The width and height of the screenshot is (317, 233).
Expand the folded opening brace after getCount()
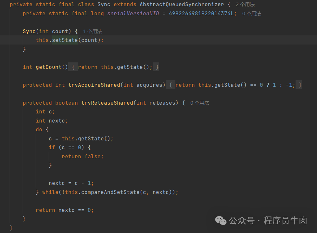[x=73, y=67]
